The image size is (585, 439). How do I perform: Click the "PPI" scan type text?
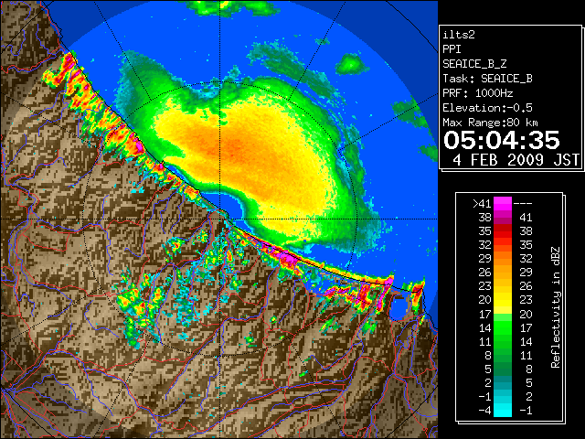coord(452,49)
